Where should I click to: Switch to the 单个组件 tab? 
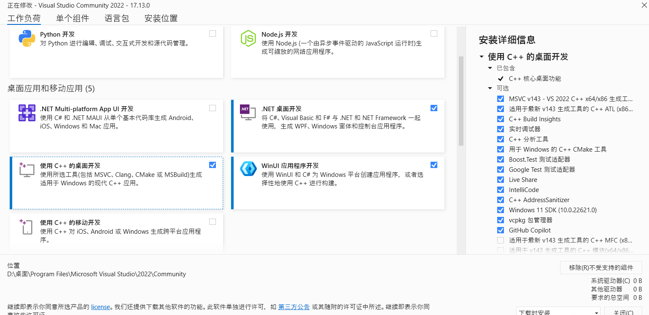click(73, 19)
